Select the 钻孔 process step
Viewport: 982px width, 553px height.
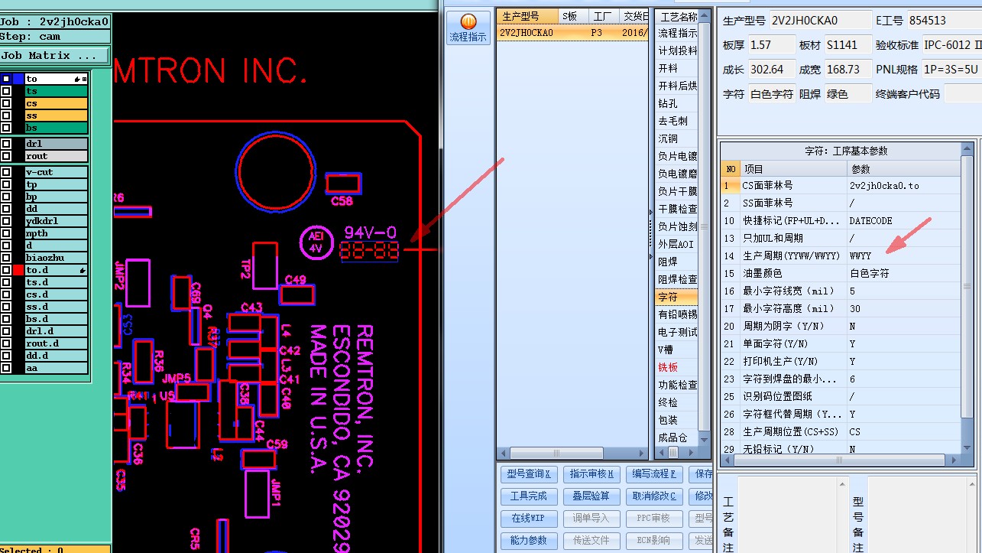coord(677,103)
